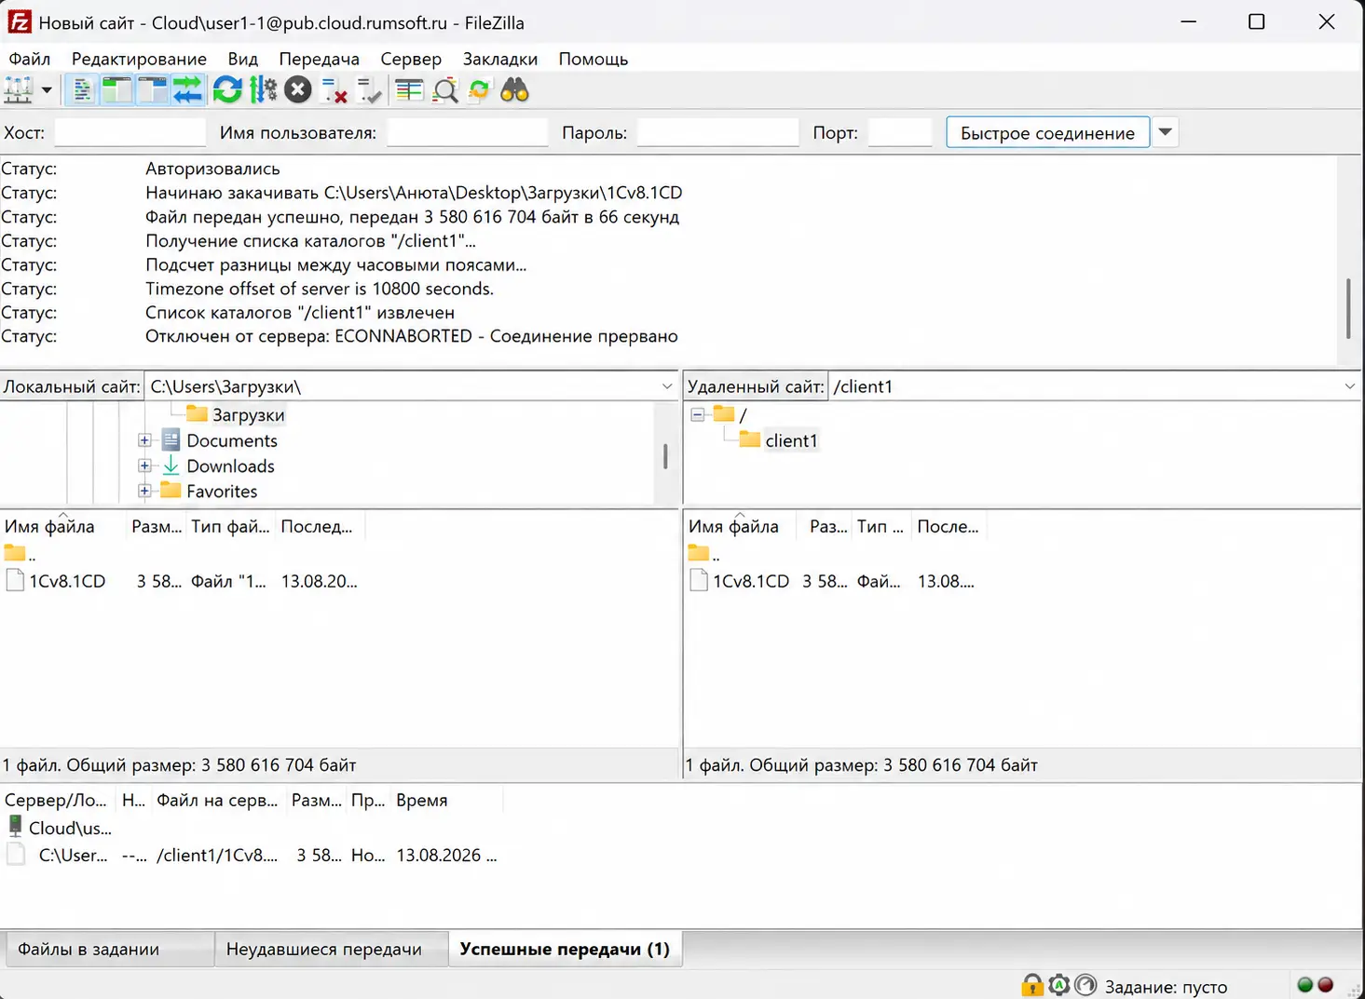Refresh file and folder lists
This screenshot has width=1365, height=999.
point(227,90)
